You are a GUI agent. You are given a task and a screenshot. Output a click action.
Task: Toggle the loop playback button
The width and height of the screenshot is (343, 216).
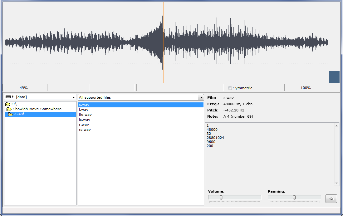tap(331, 199)
